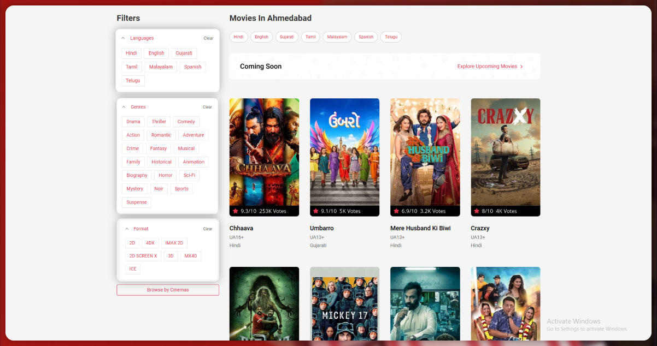This screenshot has height=346, width=657.
Task: Open the Mickey 17 poster
Action: [x=344, y=303]
